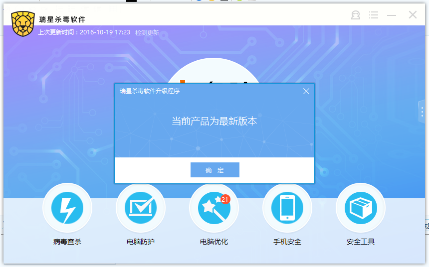The height and width of the screenshot is (267, 429).
Task: Close the Rising antivirus main window
Action: point(413,15)
